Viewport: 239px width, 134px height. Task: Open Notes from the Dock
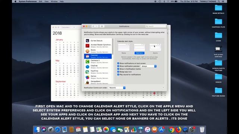coord(85,130)
